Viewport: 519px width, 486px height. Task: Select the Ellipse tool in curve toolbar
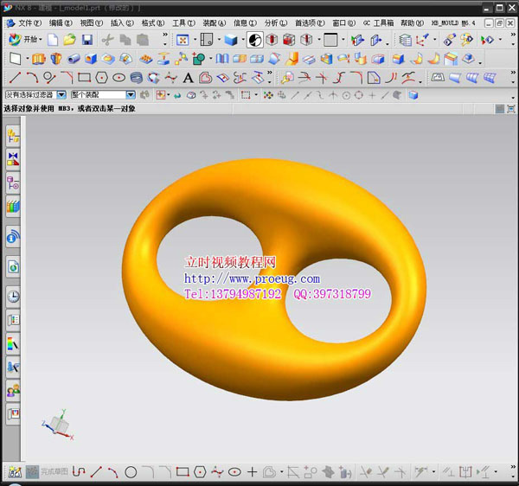pos(119,78)
